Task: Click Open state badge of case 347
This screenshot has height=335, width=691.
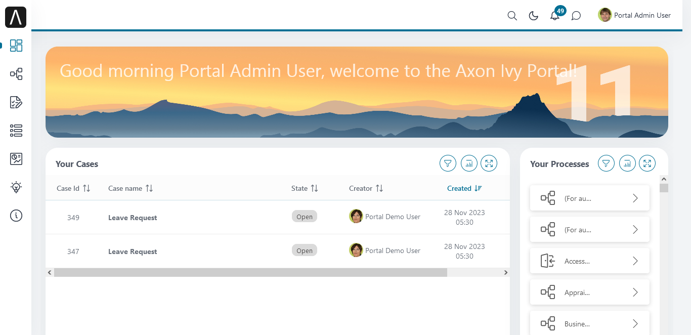Action: [305, 250]
